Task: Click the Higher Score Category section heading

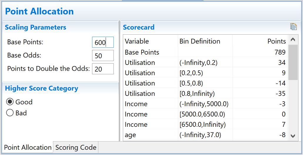Action: 41,88
